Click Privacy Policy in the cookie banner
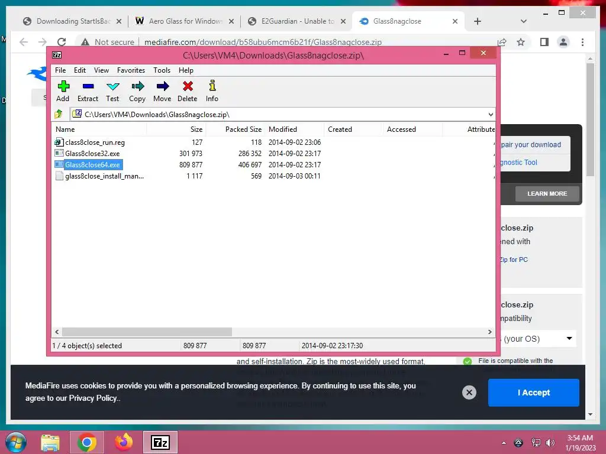 pos(93,398)
